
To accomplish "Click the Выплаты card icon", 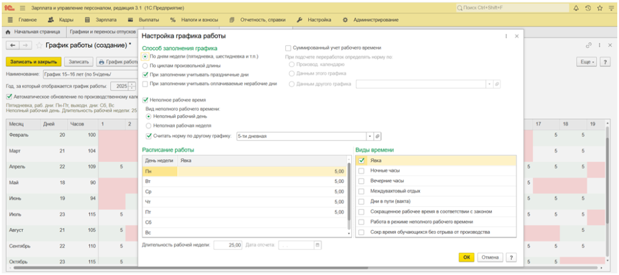I will [131, 20].
